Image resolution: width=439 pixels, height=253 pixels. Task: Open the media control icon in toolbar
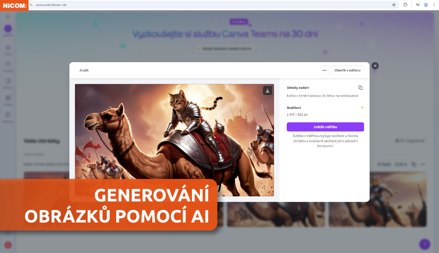418,5
